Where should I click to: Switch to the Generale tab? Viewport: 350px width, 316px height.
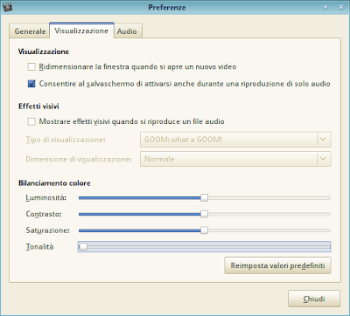30,31
